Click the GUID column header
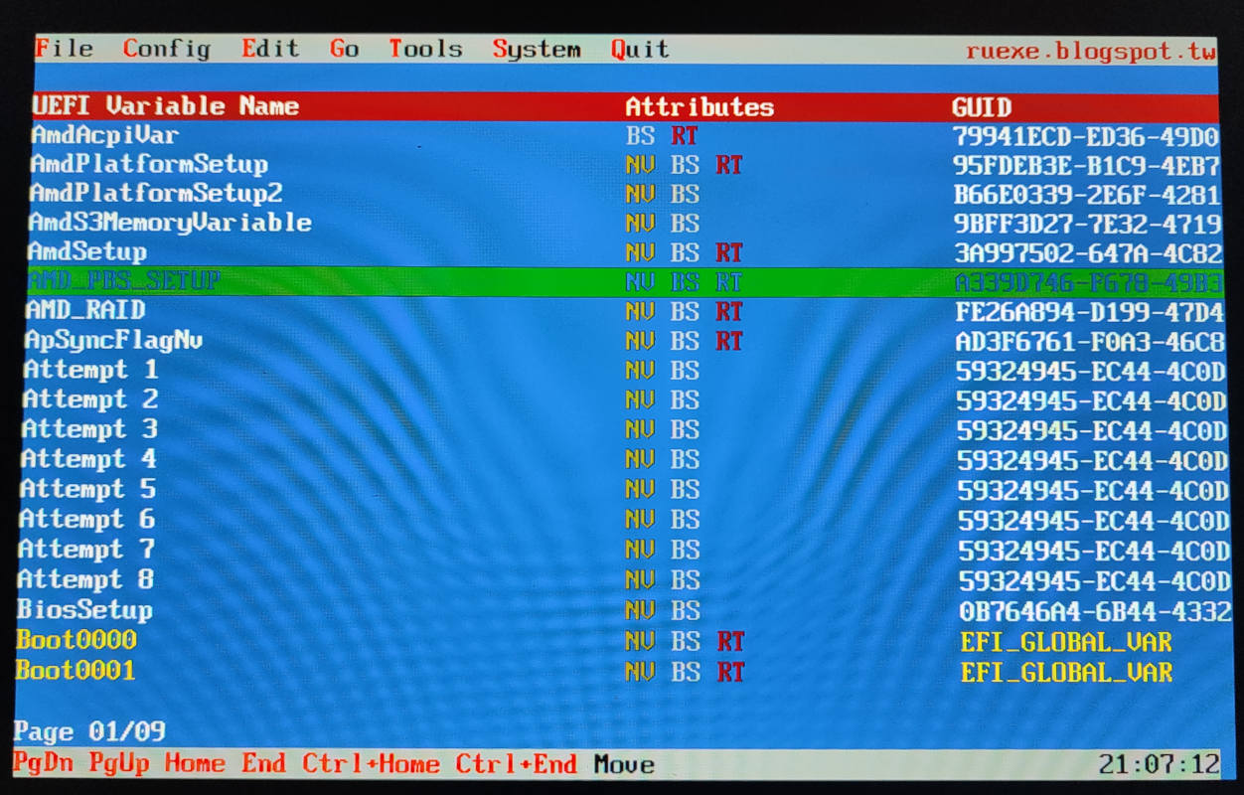Viewport: 1244px width, 795px height. pos(981,107)
